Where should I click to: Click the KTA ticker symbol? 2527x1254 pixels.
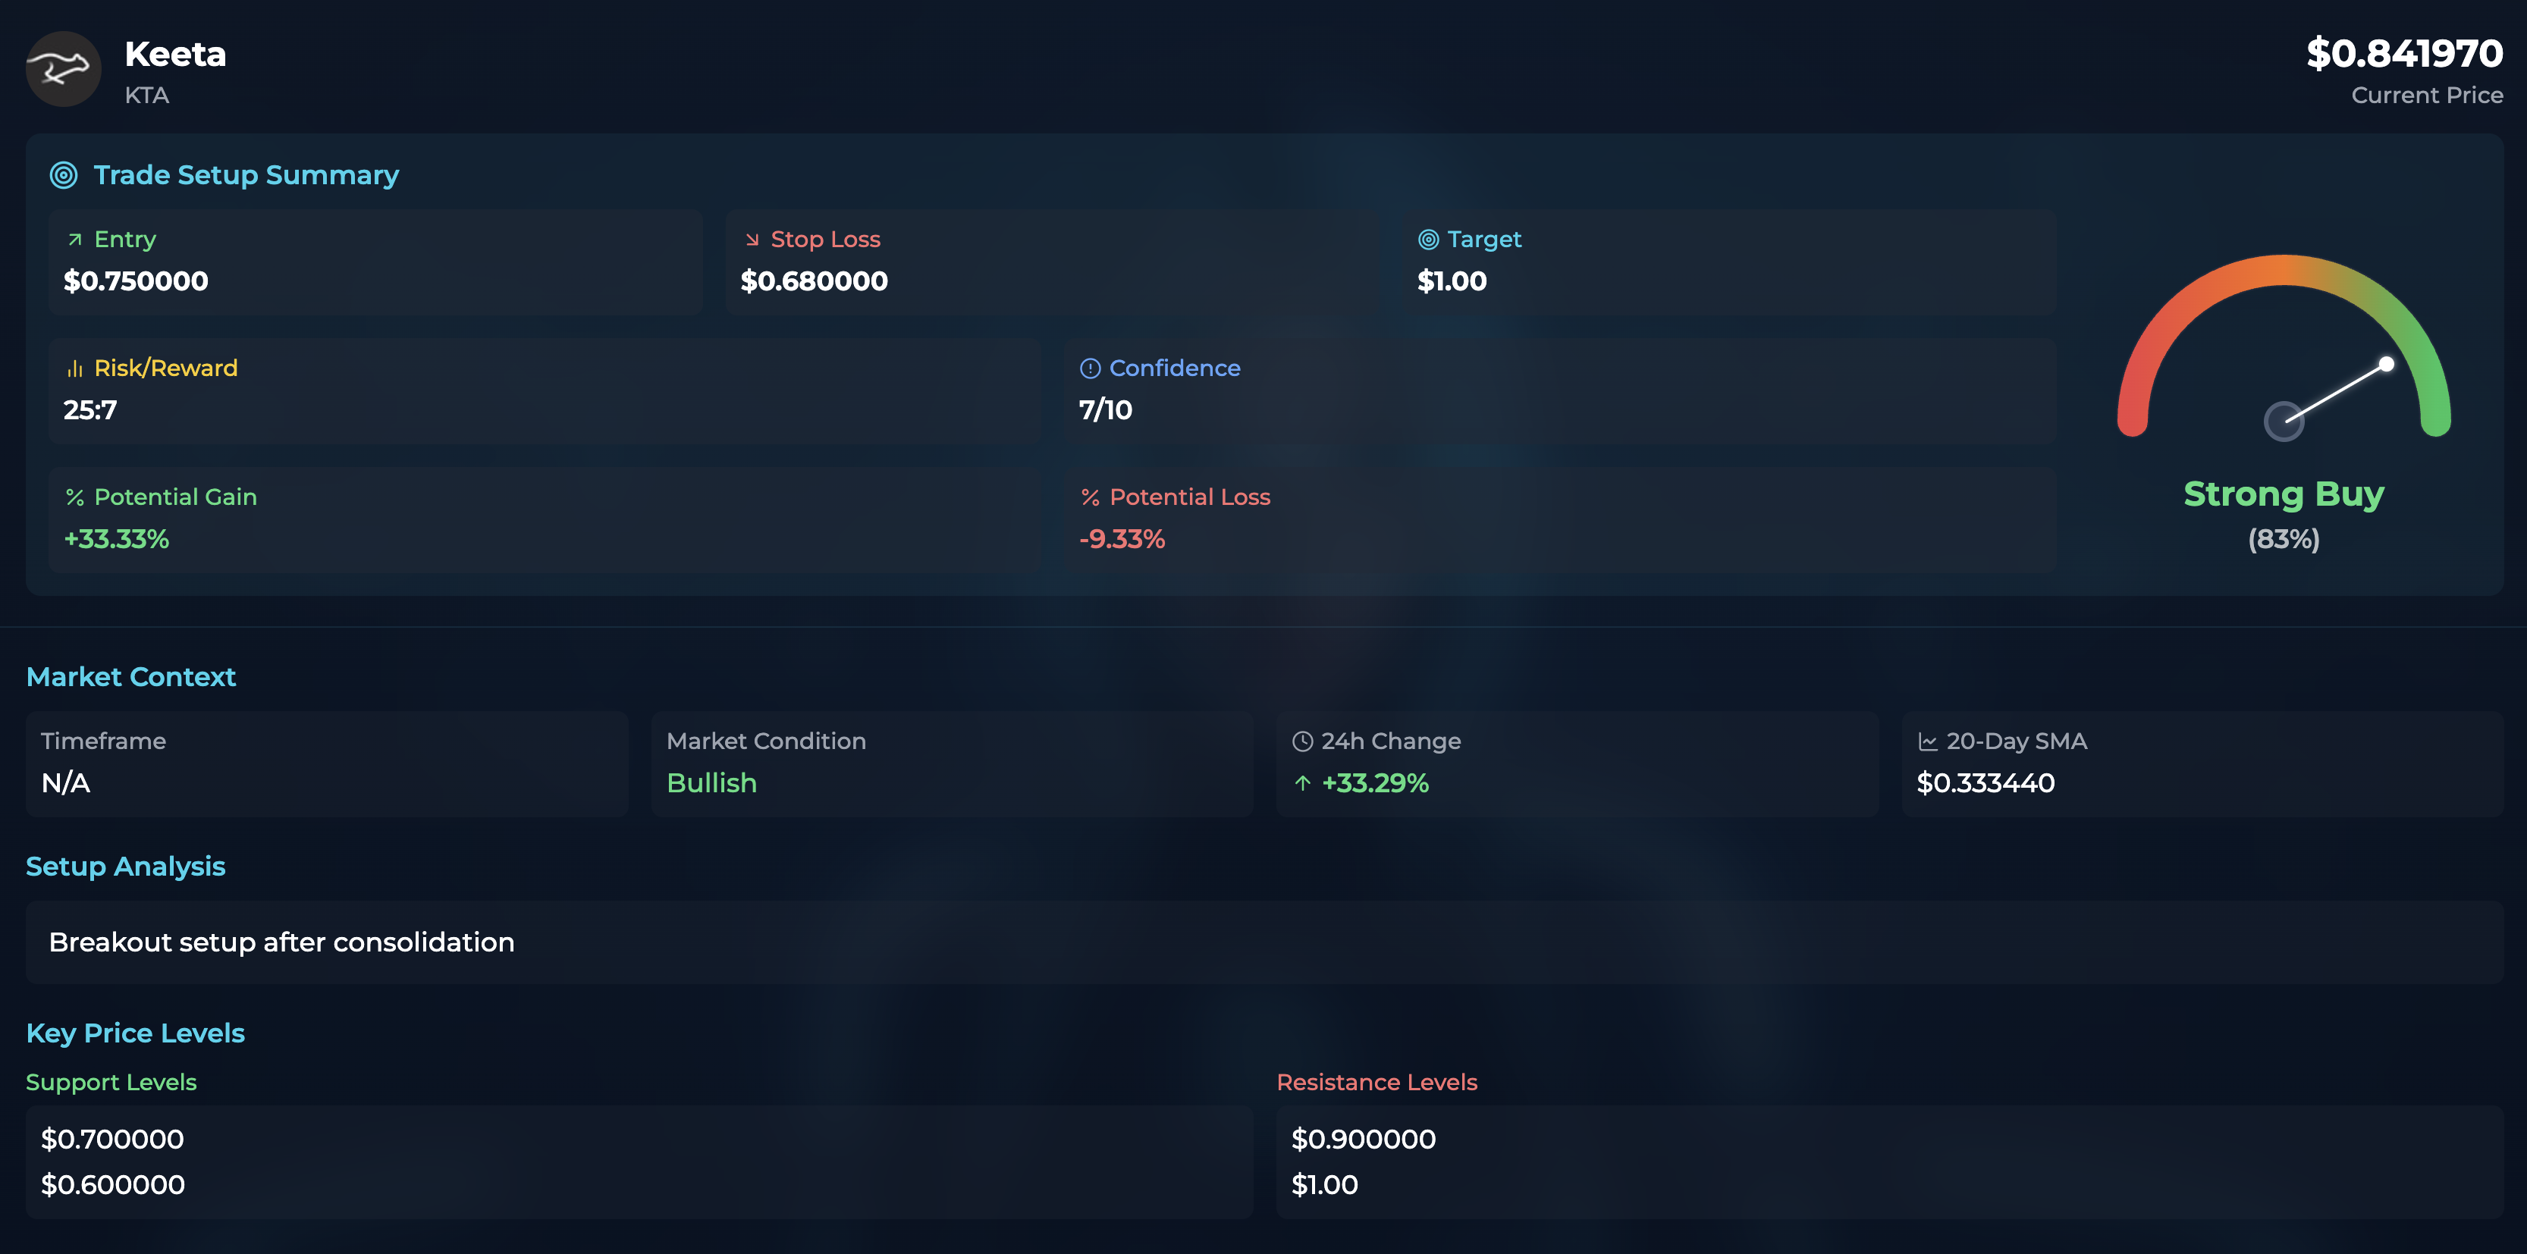pyautogui.click(x=147, y=96)
